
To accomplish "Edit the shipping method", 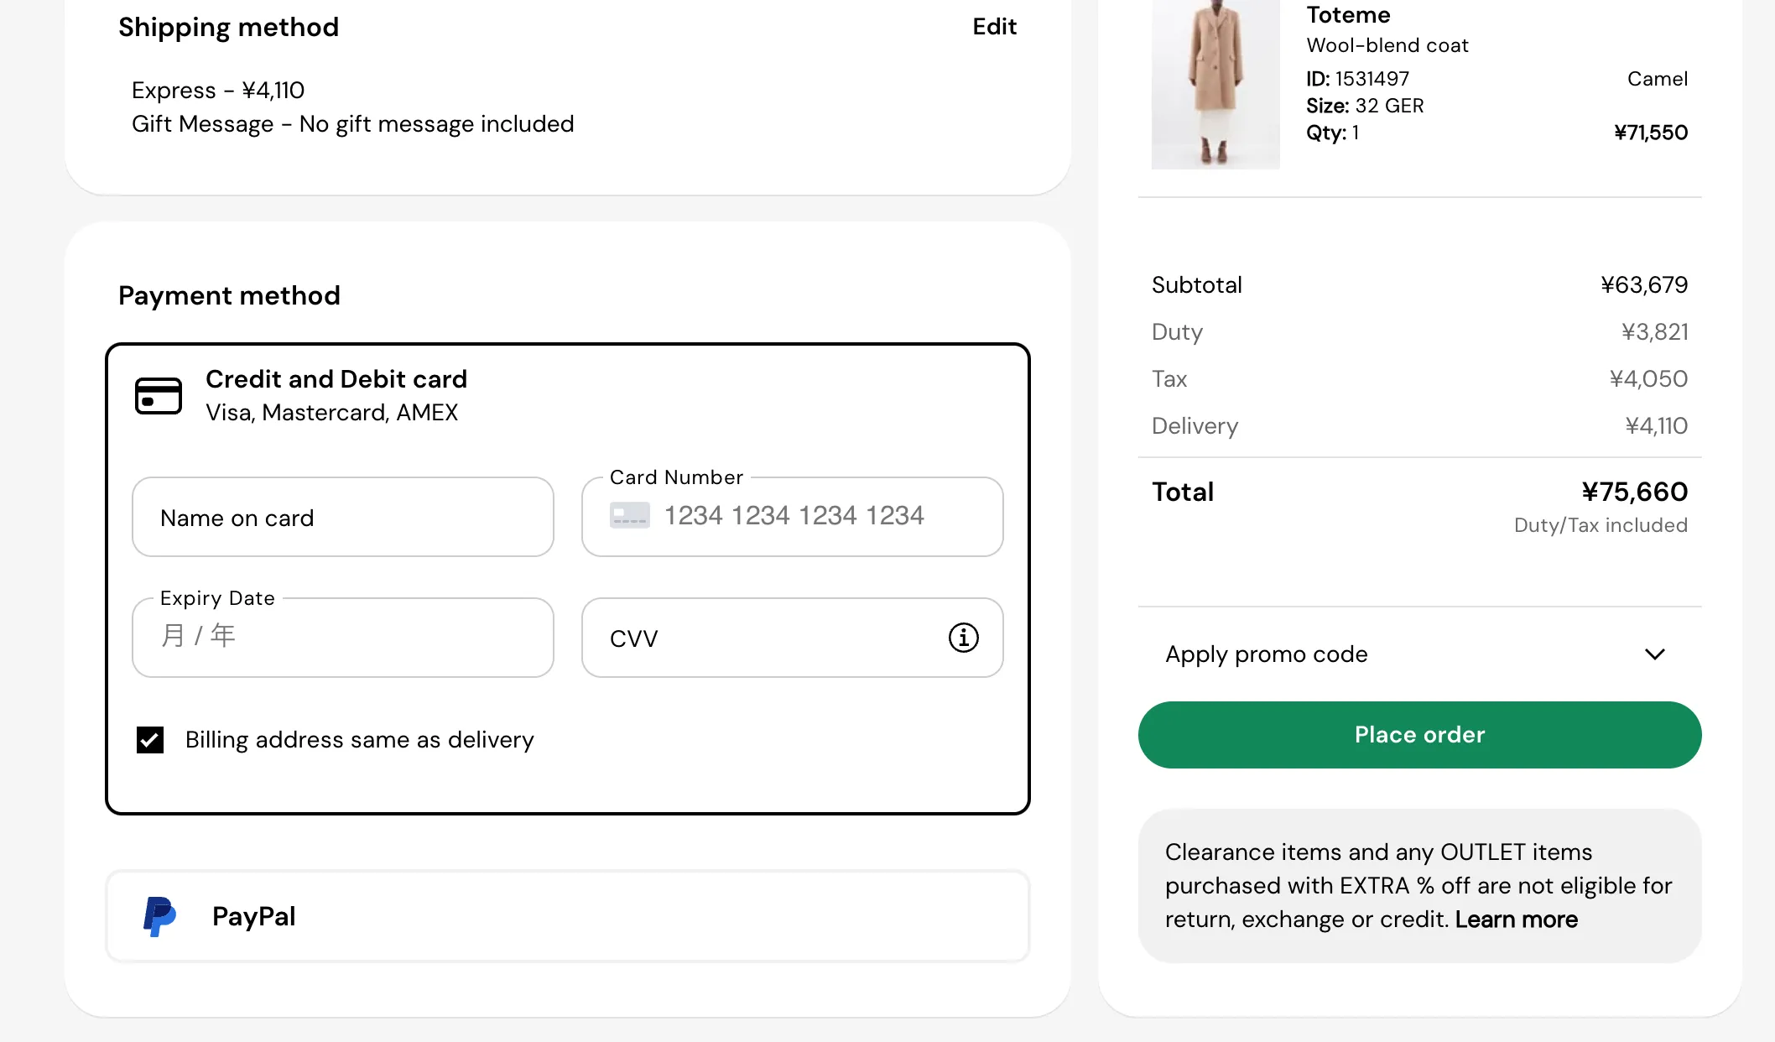I will tap(994, 27).
